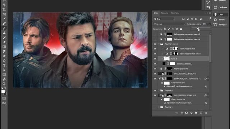Hide IMG_20230224 layer visibility
Image resolution: width=230 pixels, height=129 pixels.
[155, 74]
